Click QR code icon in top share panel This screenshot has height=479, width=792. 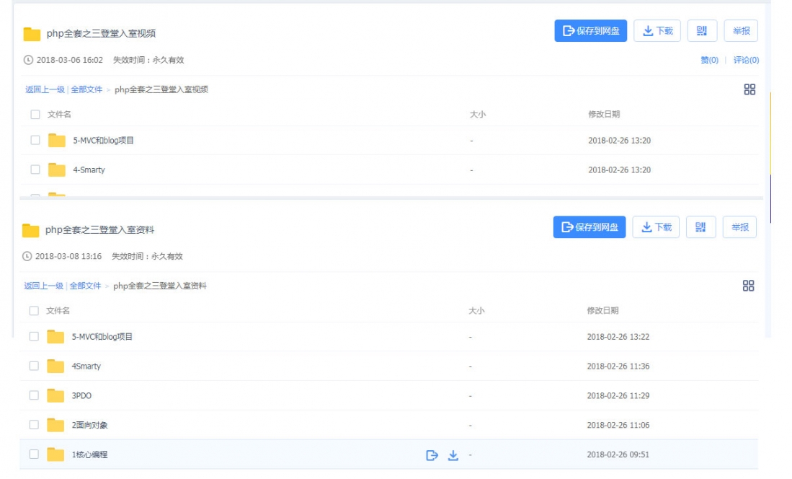click(701, 31)
